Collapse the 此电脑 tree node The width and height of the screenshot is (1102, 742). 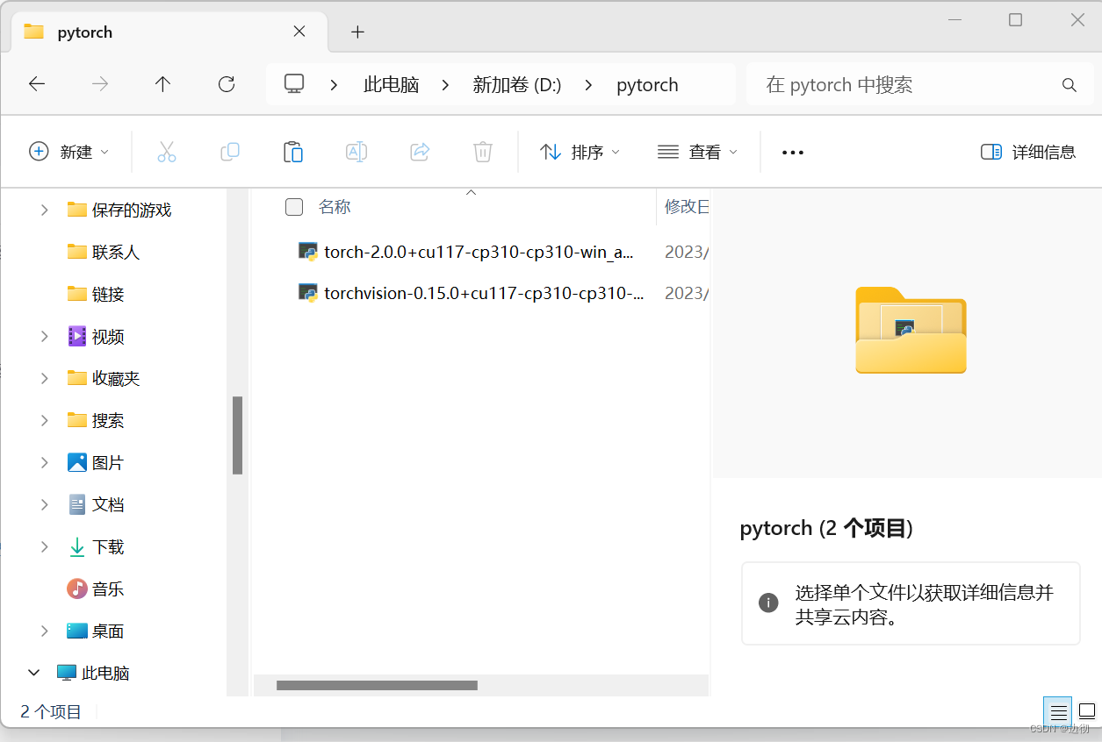[x=34, y=673]
